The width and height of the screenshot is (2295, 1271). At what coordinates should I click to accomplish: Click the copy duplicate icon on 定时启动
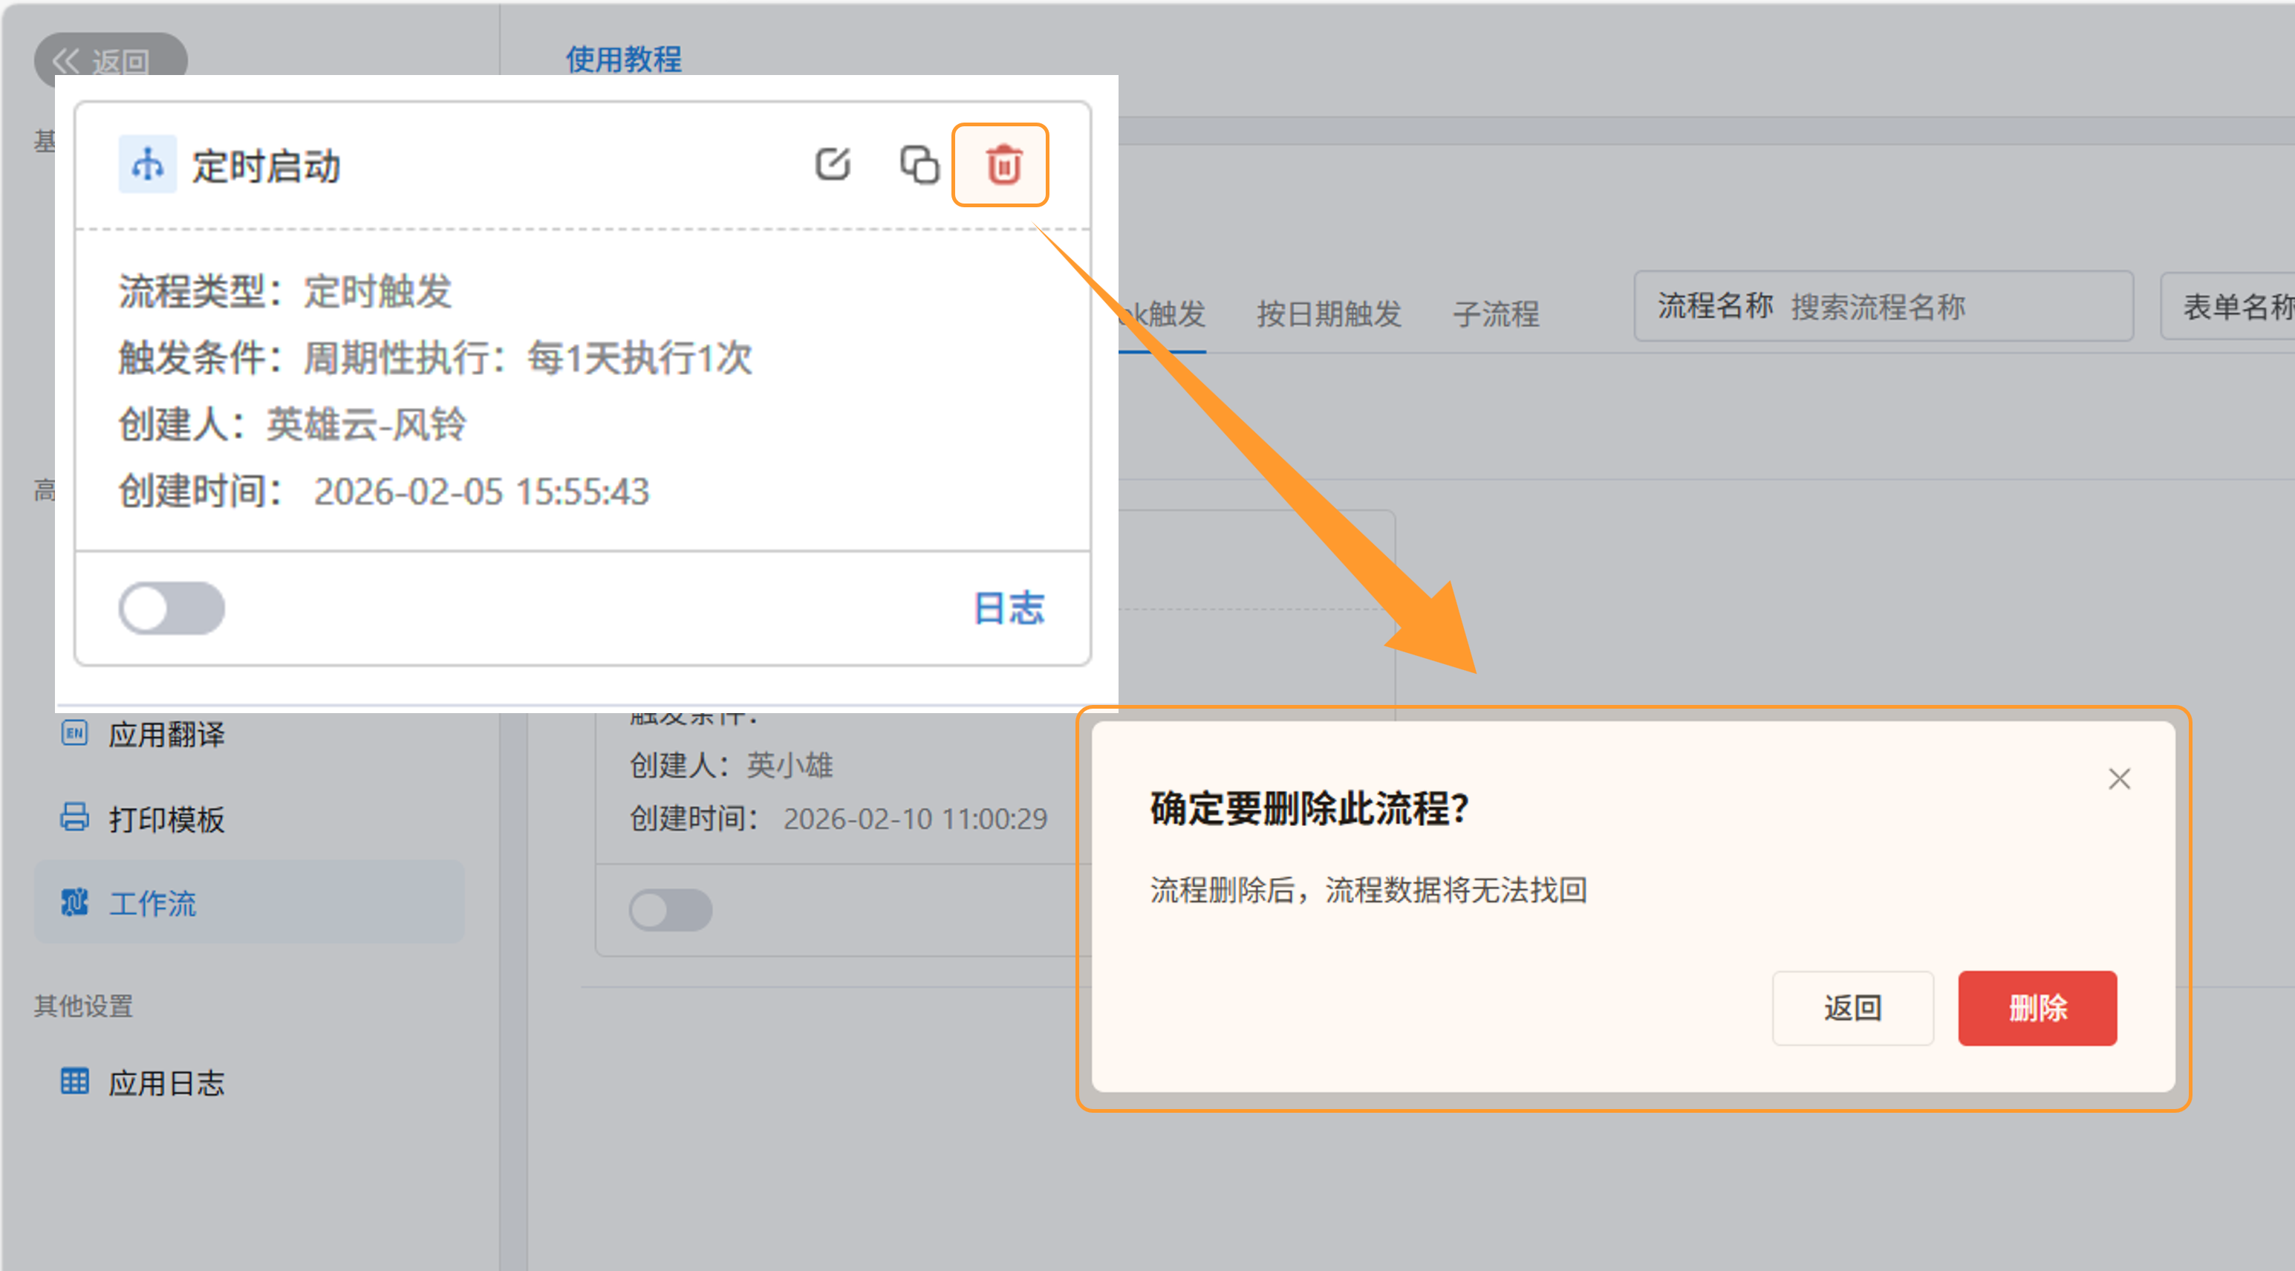919,164
